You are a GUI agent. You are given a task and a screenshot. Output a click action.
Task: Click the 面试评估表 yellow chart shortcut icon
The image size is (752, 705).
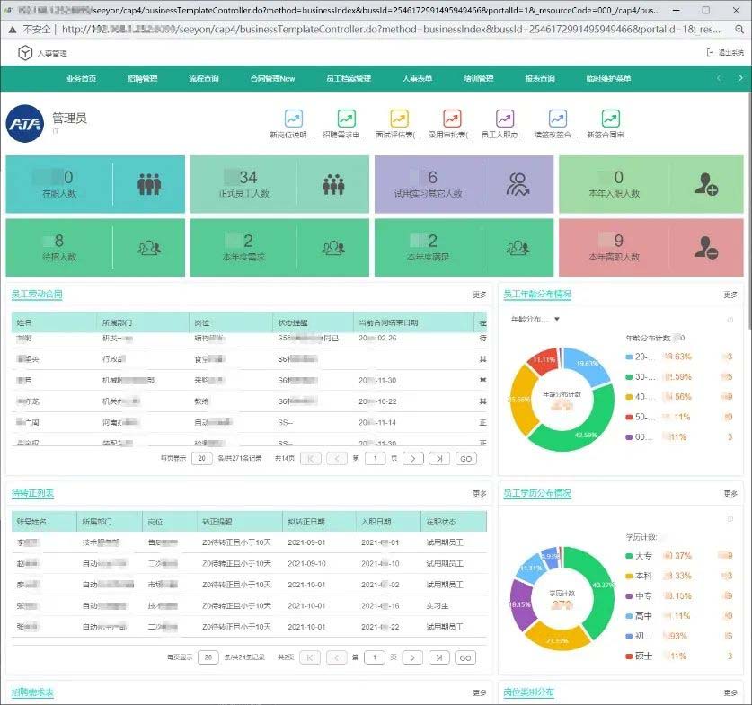click(x=399, y=119)
